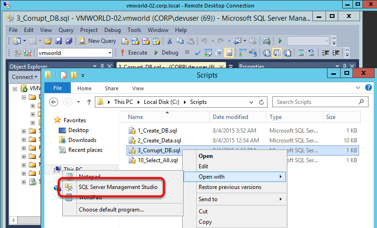
Task: Select the 10_Select_All.sql file
Action: pos(158,160)
